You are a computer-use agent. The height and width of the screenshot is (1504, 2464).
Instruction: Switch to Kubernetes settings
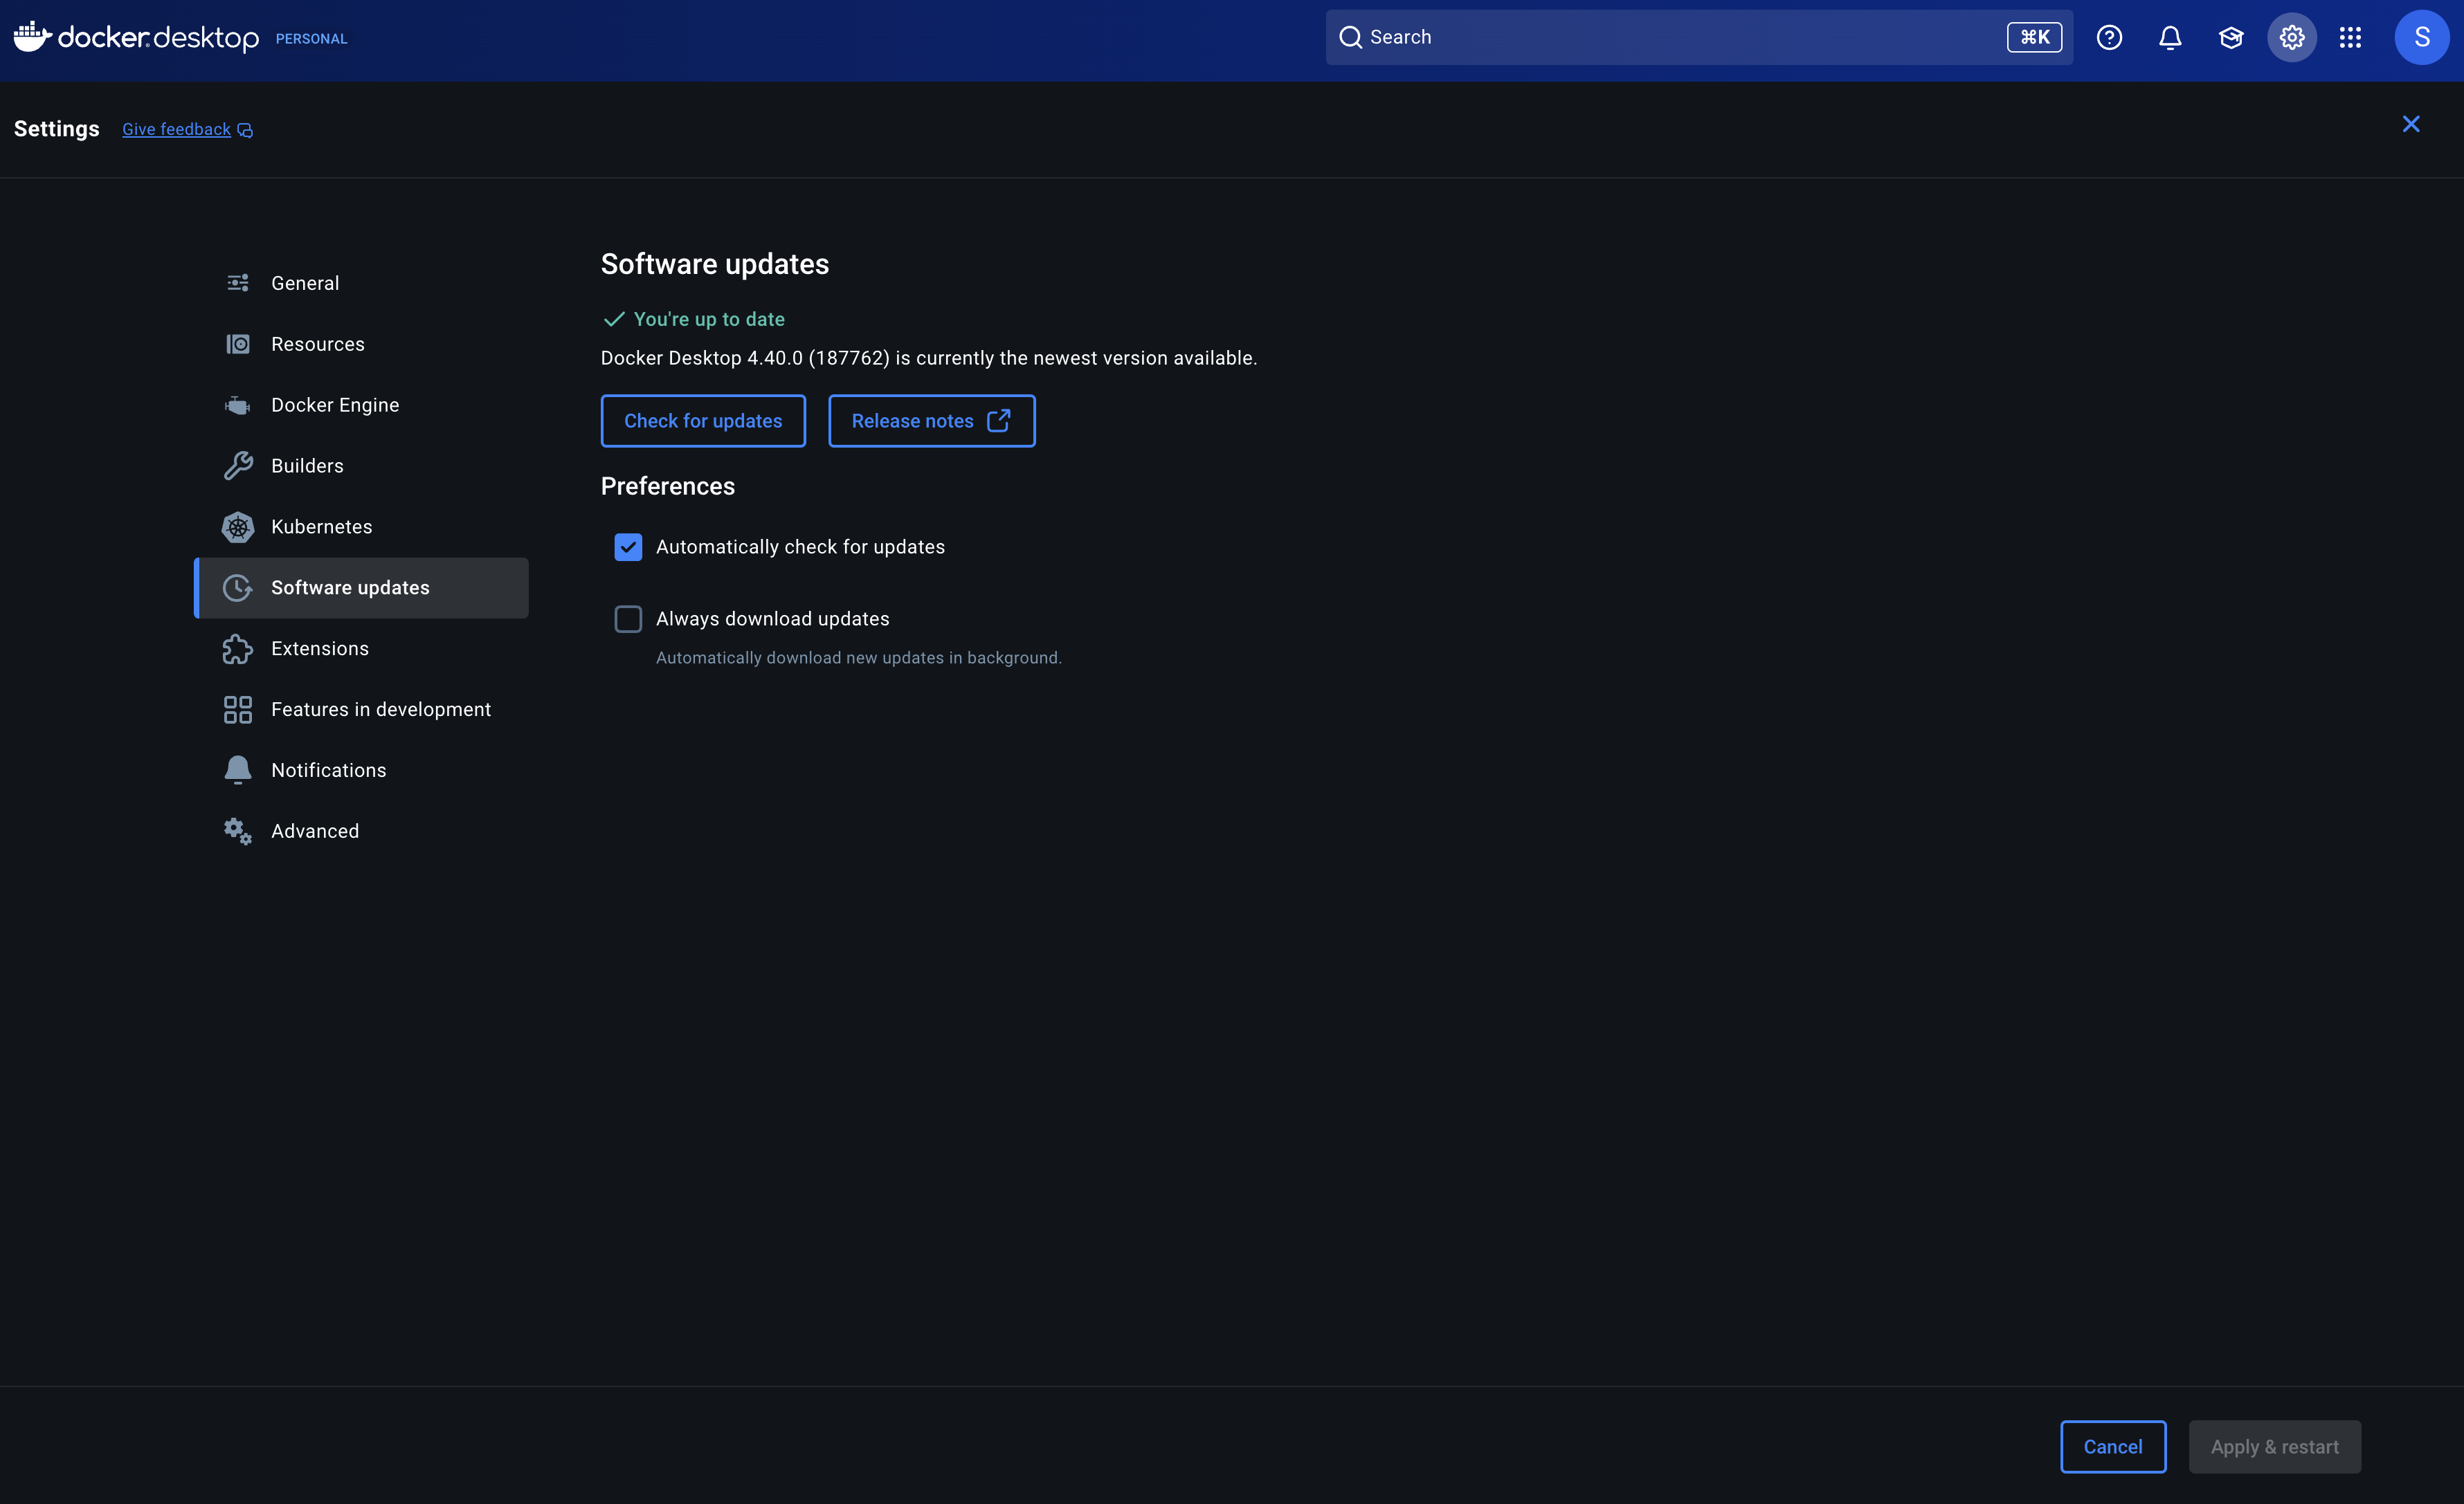click(x=362, y=526)
